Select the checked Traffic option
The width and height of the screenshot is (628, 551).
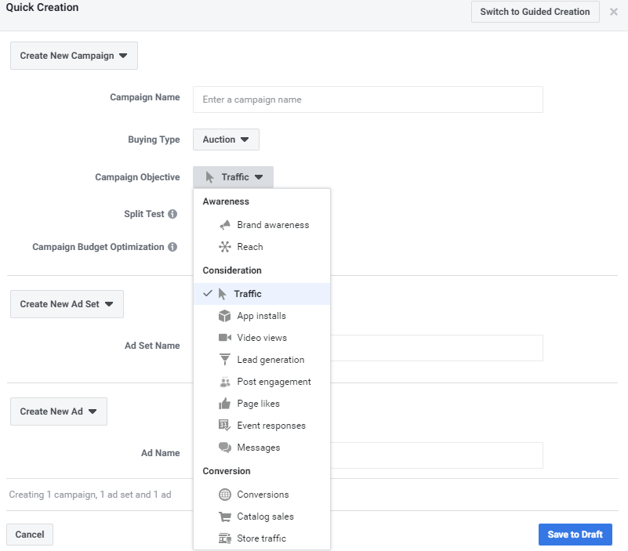[x=262, y=294]
